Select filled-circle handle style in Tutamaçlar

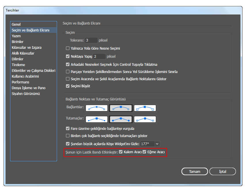[x=121, y=119]
